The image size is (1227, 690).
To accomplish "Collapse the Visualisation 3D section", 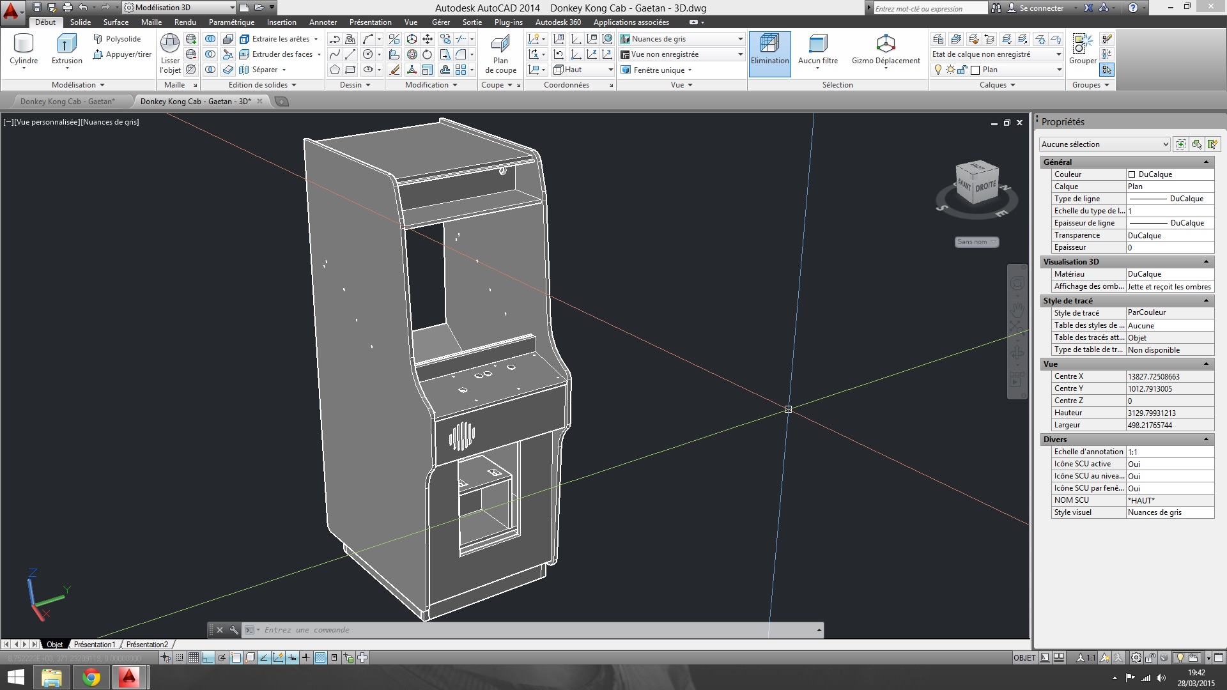I will click(1206, 262).
